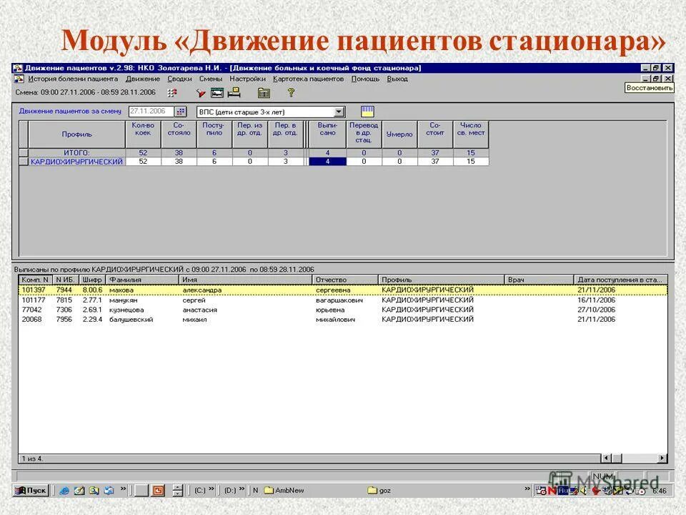The image size is (686, 515).
Task: Open the Движение menu
Action: point(145,79)
